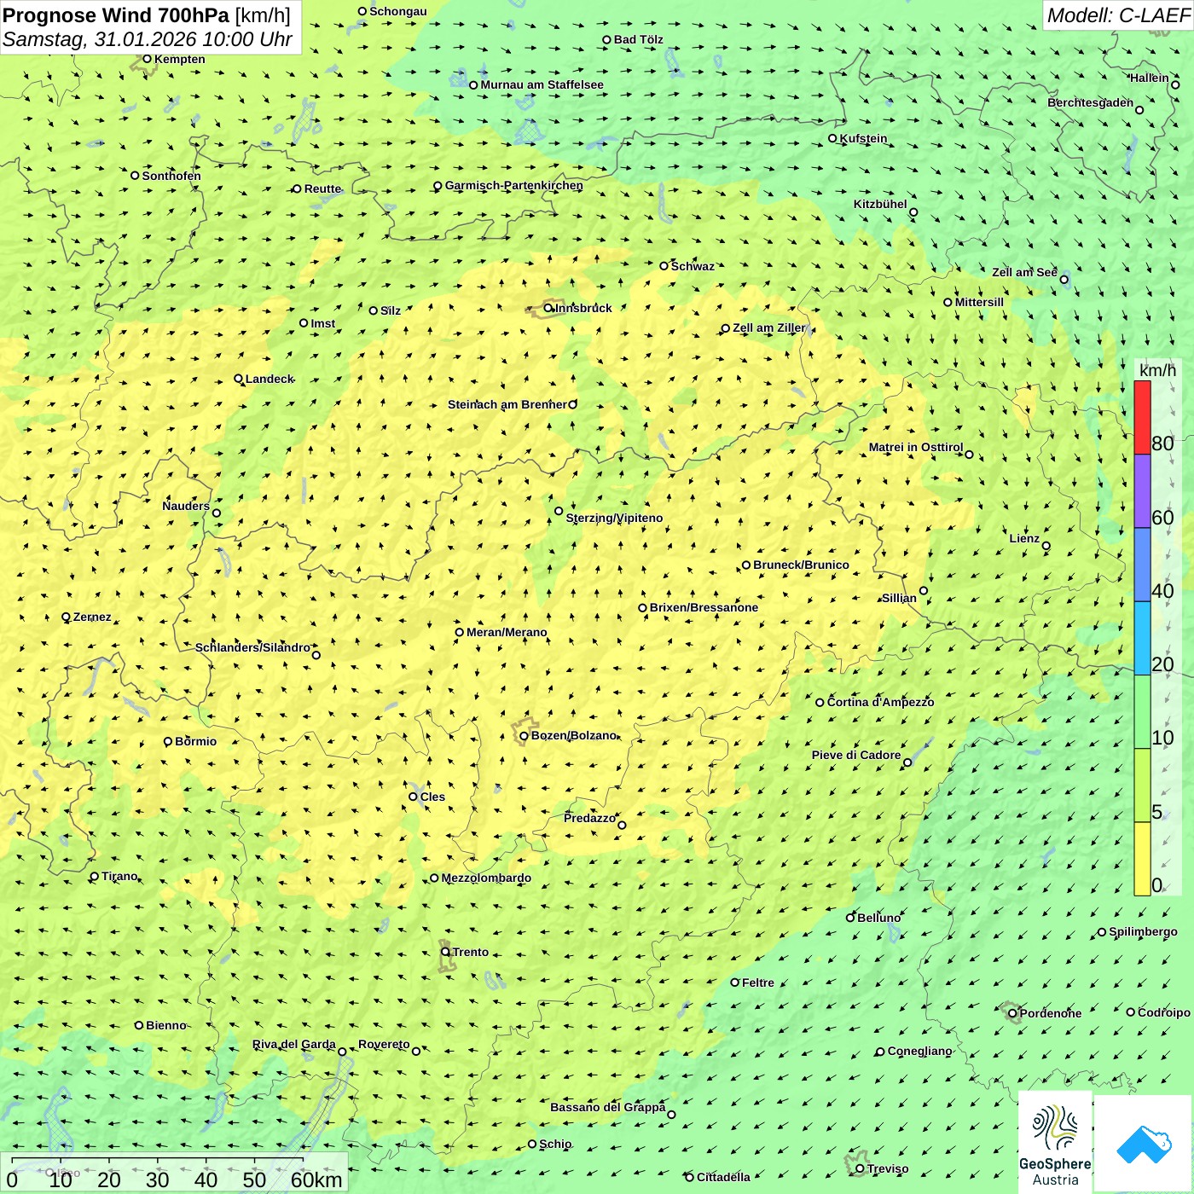
Task: Click the Tirano city label
Action: (119, 876)
